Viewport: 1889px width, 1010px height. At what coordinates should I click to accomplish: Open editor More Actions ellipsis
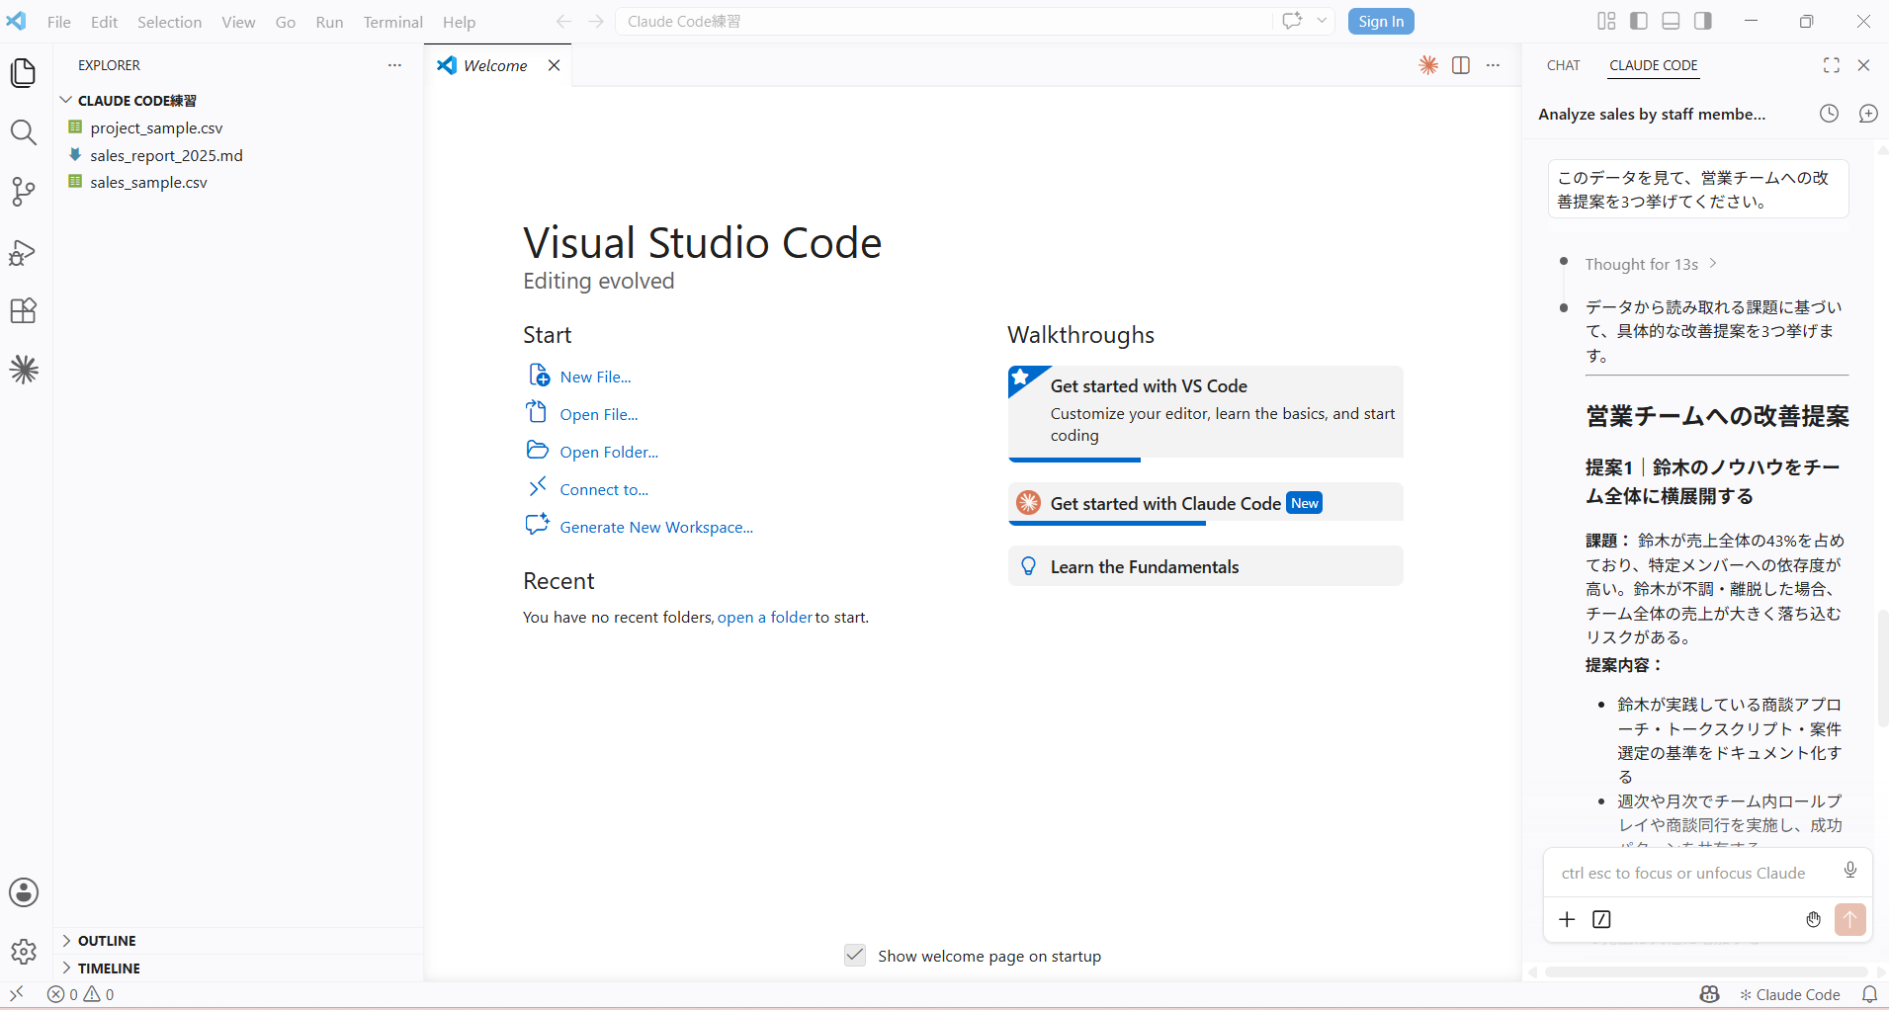click(1493, 65)
